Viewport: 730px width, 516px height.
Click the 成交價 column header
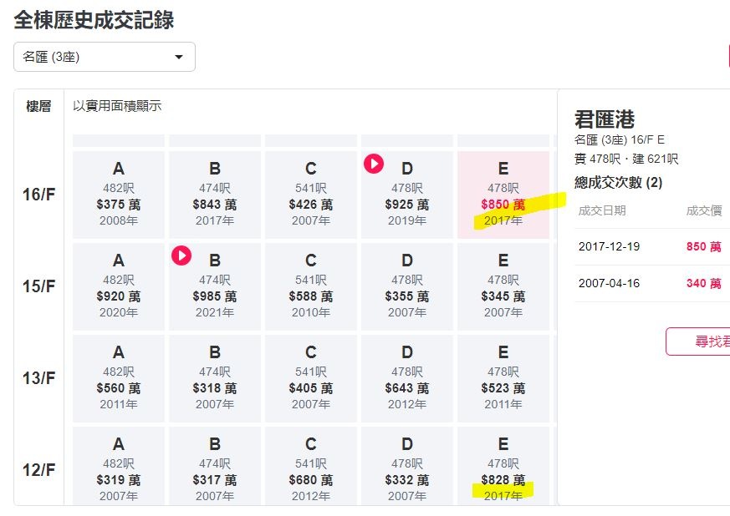coord(703,210)
